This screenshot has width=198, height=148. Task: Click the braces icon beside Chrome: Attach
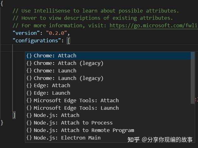[x=29, y=56]
